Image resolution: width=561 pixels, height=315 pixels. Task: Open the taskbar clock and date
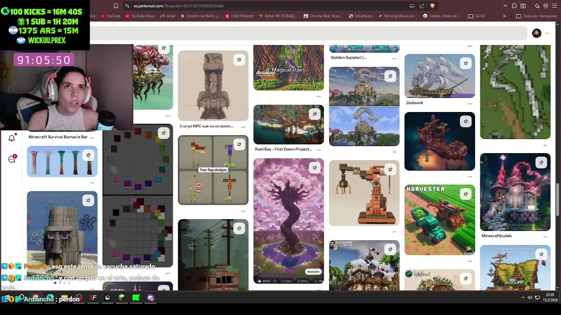(550, 297)
